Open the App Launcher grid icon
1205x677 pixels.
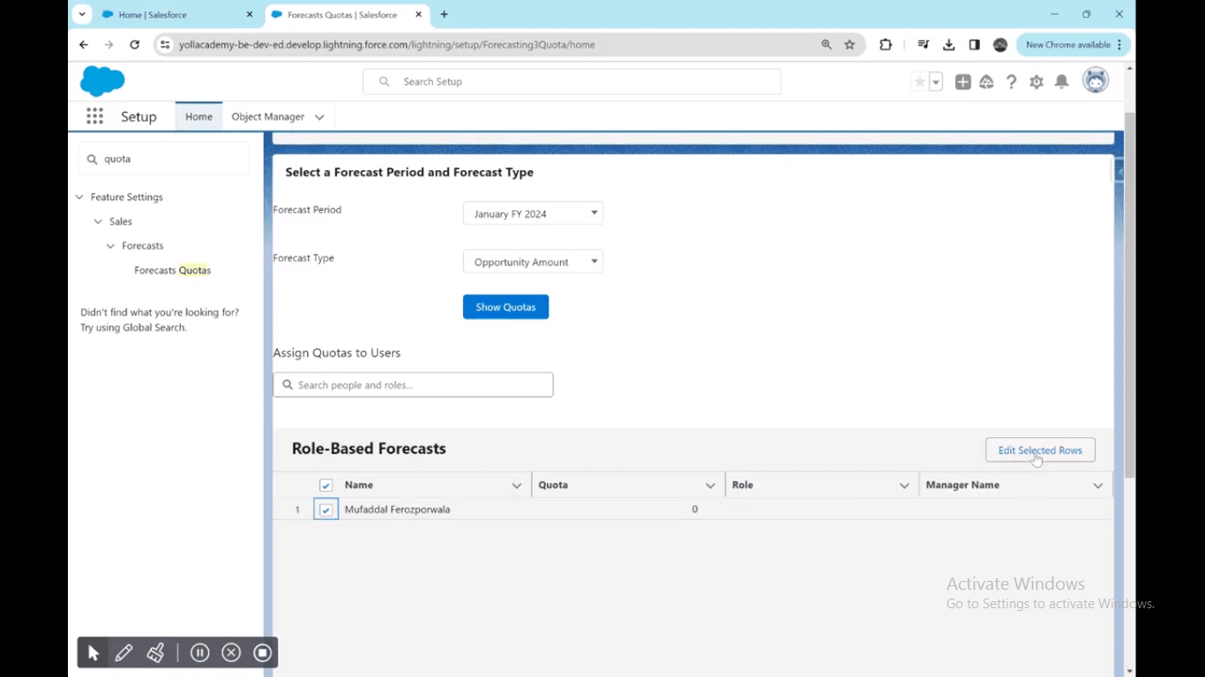click(95, 116)
